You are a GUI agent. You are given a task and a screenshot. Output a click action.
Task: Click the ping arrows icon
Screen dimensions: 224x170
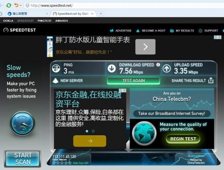click(x=56, y=68)
